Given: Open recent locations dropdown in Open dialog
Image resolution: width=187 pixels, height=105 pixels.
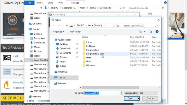Looking at the screenshot, I should (63, 26).
